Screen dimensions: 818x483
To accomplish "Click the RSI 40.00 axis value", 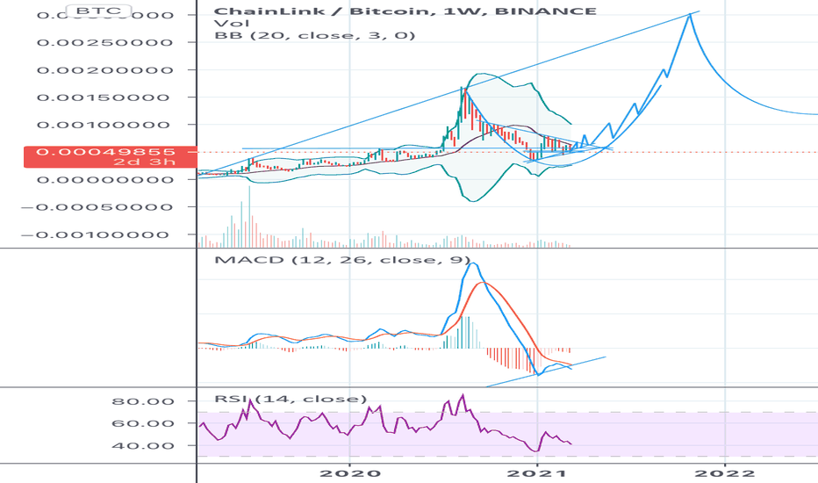I will [x=142, y=446].
